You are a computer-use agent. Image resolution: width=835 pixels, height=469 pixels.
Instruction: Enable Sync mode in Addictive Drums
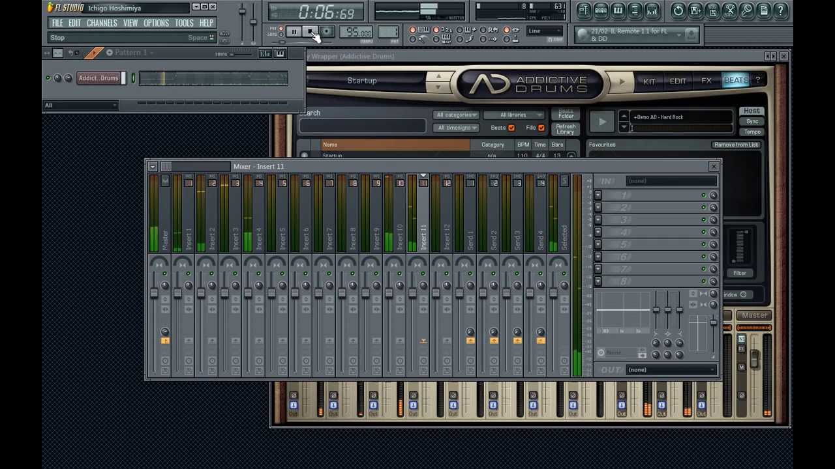(x=752, y=122)
